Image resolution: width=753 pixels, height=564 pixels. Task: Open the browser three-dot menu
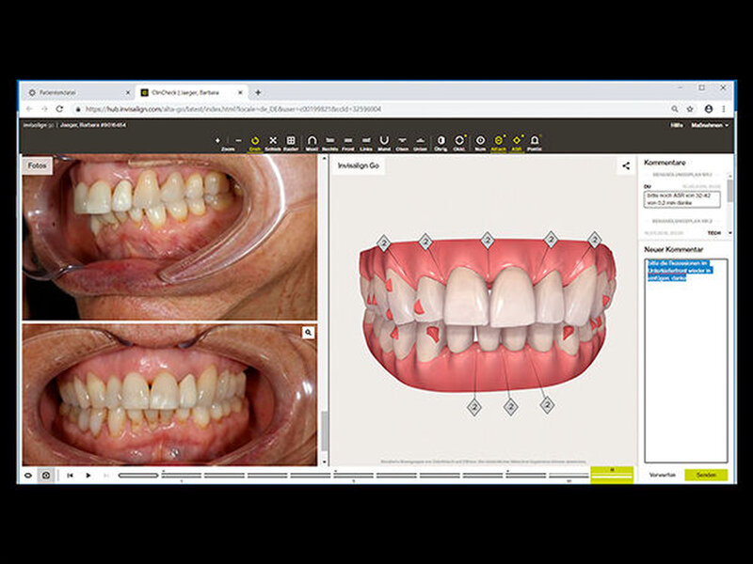(x=724, y=109)
